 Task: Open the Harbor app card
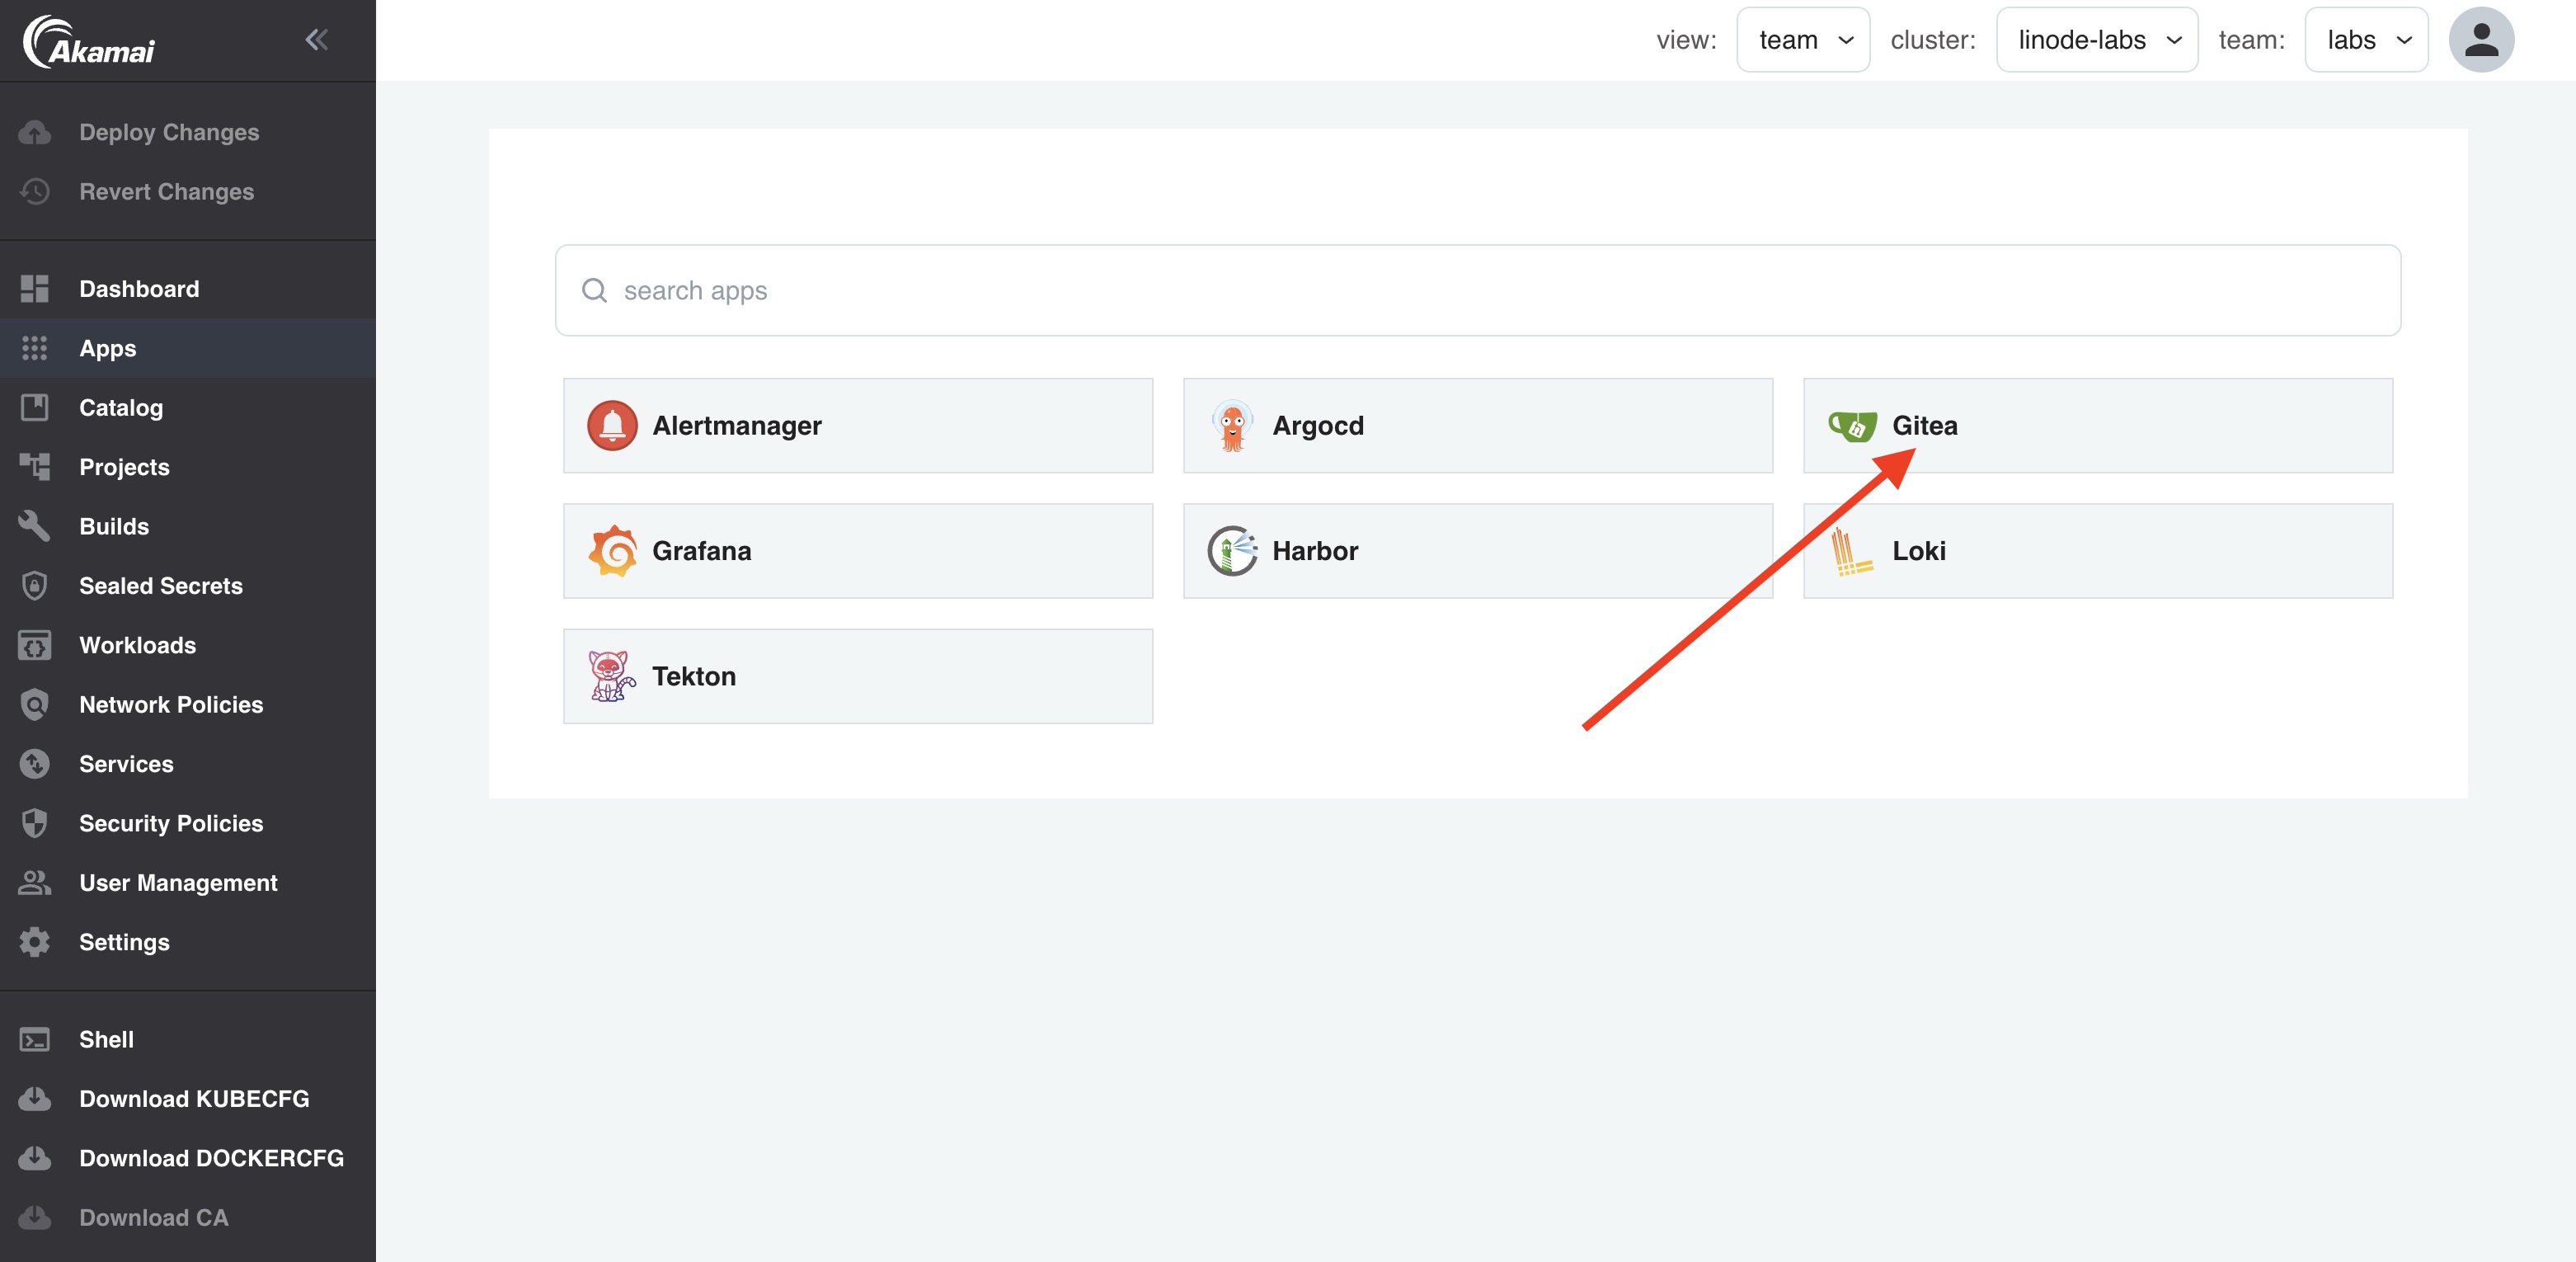coord(1478,551)
